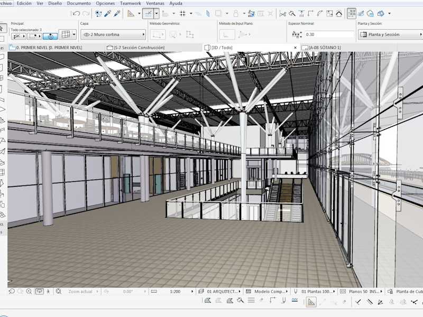Toggle the eye icon of layer Muro cortina
Viewport: 423px width, 317px height.
click(x=87, y=34)
